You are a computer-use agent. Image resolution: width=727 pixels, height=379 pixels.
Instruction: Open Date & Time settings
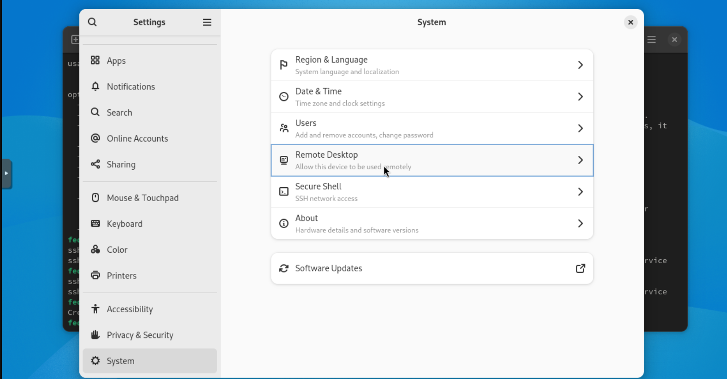pos(432,97)
